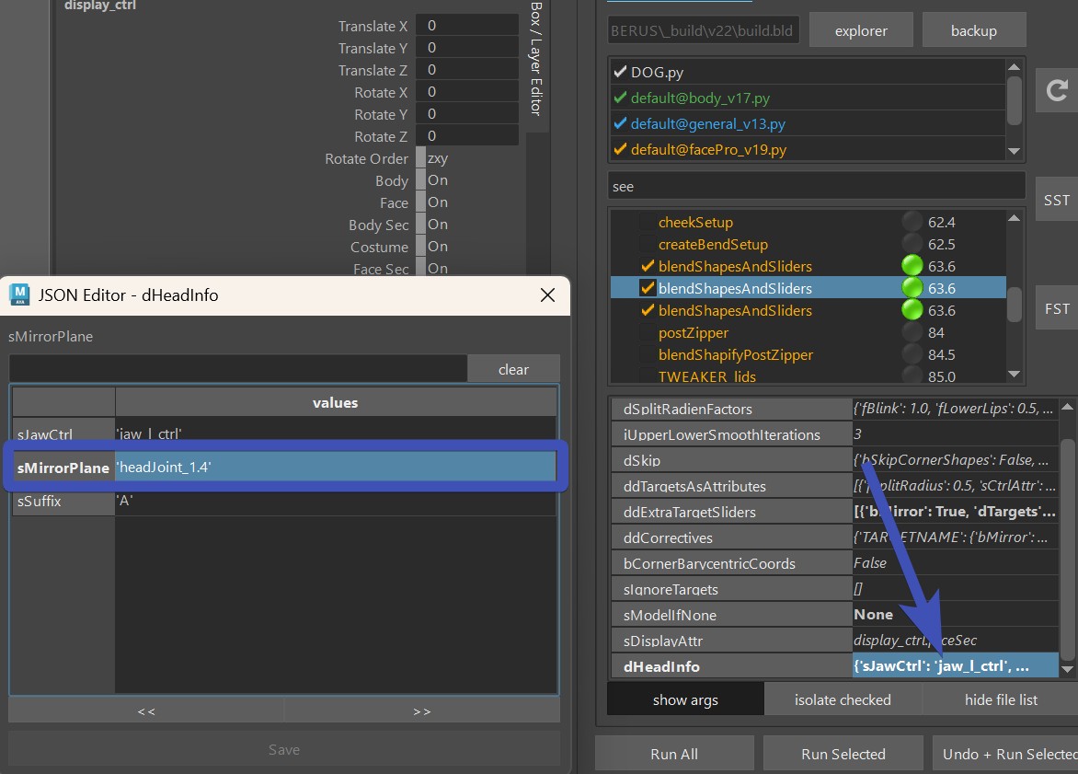Click the Translate X value field
The image size is (1078, 774).
[466, 26]
